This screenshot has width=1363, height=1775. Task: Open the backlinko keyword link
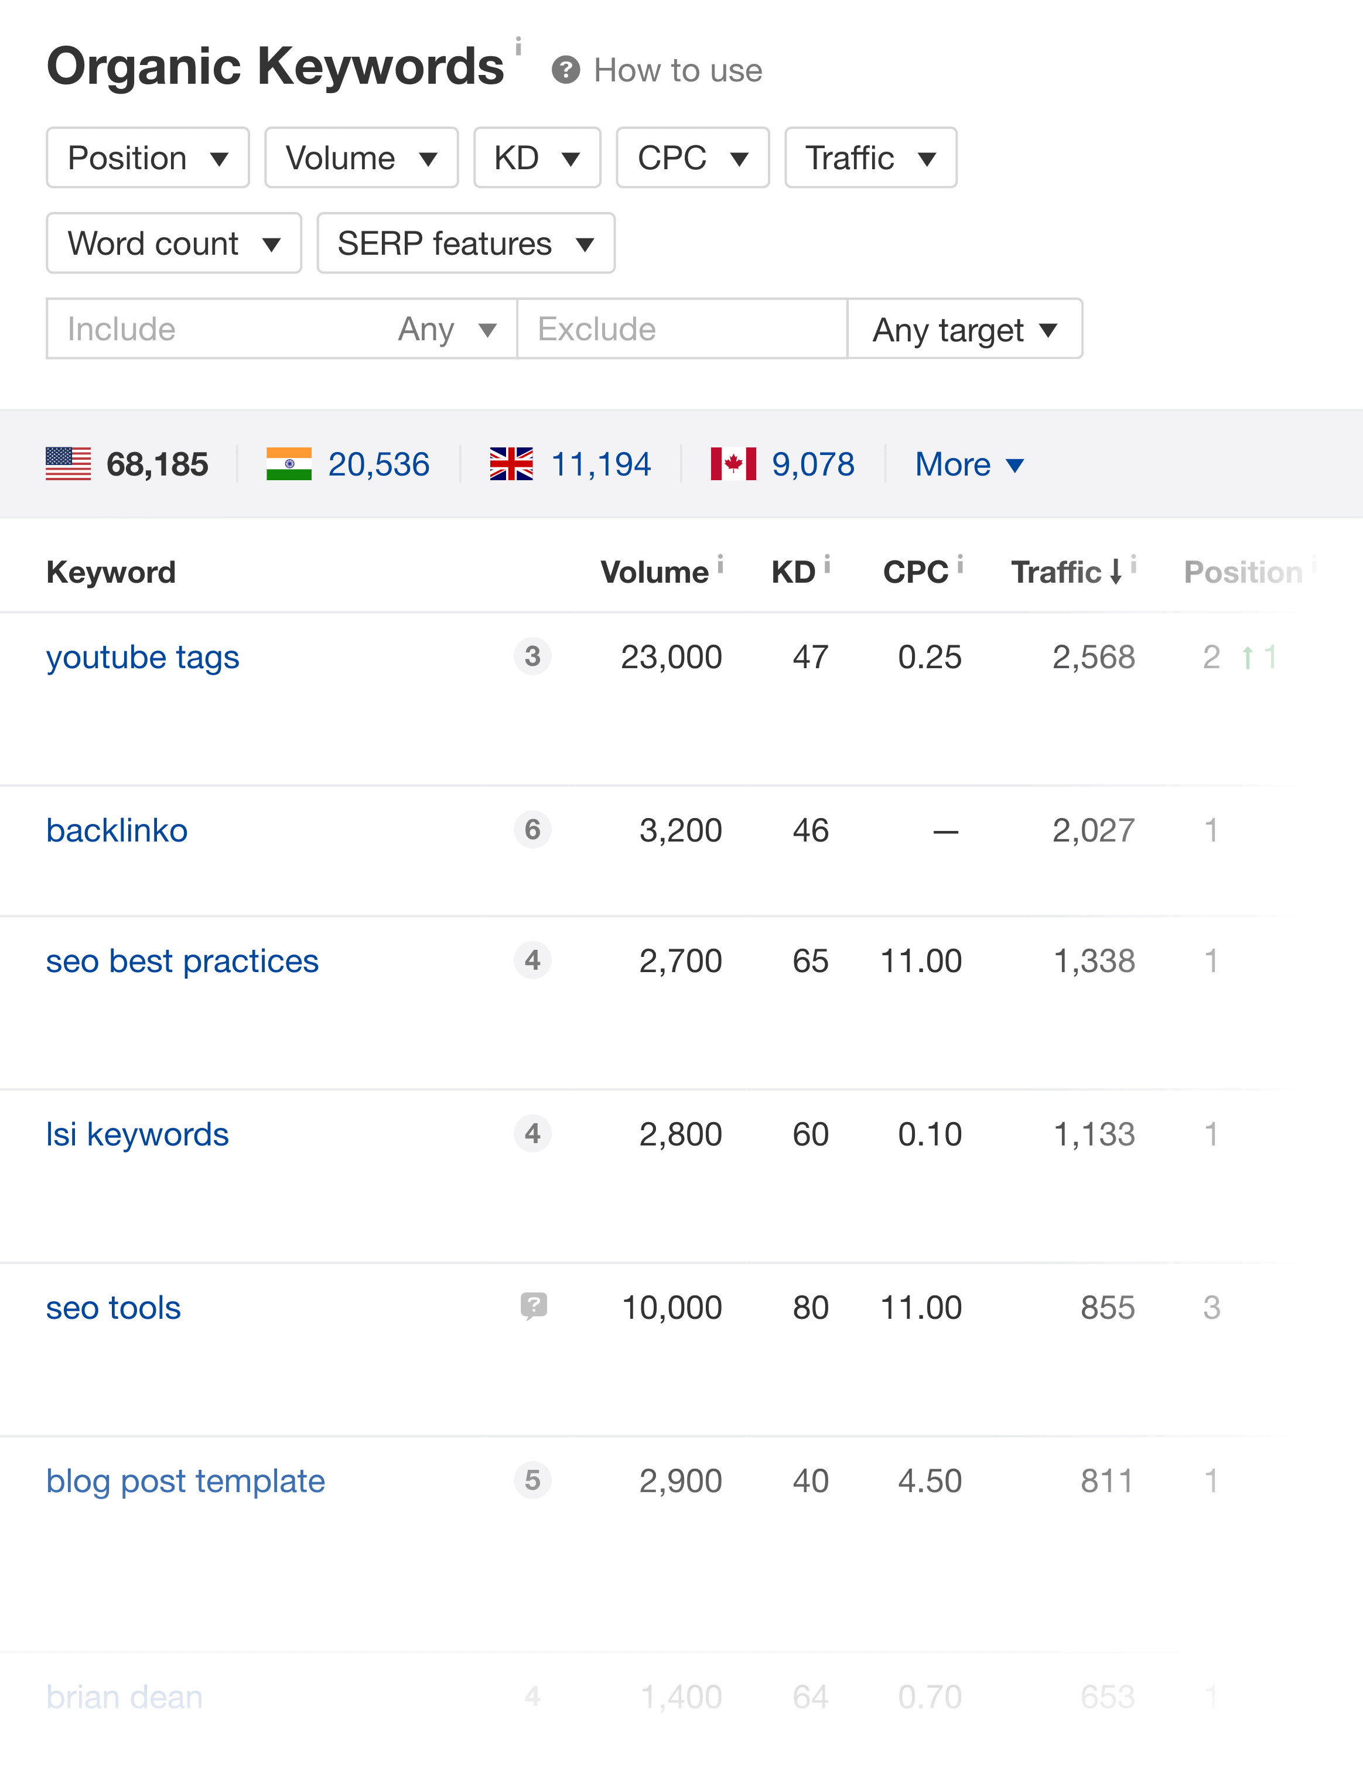pyautogui.click(x=117, y=831)
